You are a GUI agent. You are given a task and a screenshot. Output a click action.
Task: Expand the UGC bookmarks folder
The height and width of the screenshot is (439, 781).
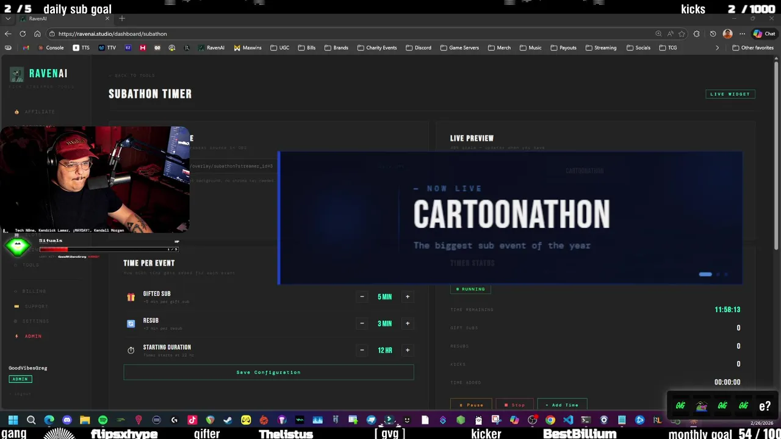coord(280,48)
